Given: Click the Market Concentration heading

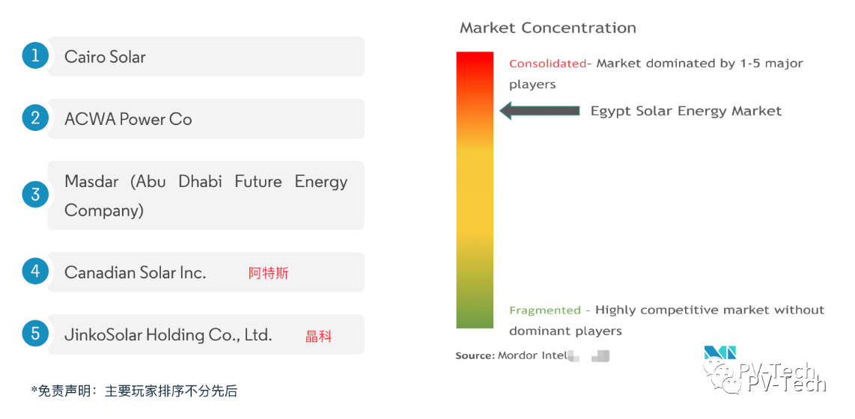Looking at the screenshot, I should 547,28.
